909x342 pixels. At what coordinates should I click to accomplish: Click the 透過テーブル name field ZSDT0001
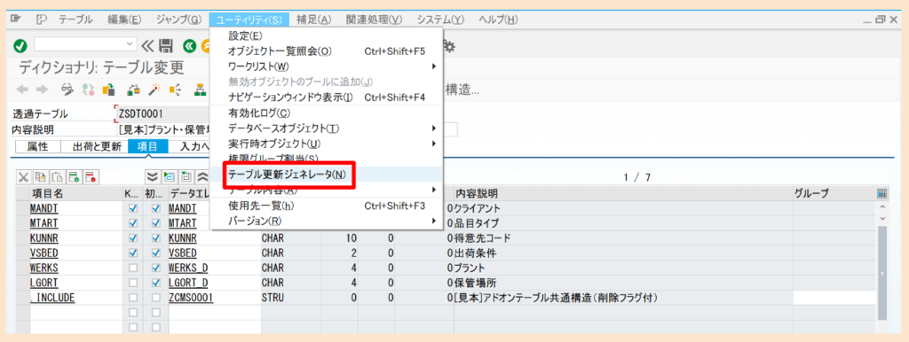(162, 113)
